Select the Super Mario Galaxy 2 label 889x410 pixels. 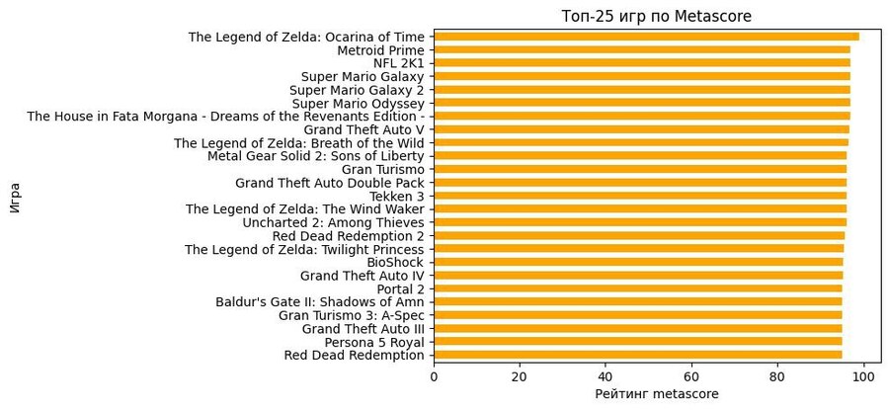(357, 90)
